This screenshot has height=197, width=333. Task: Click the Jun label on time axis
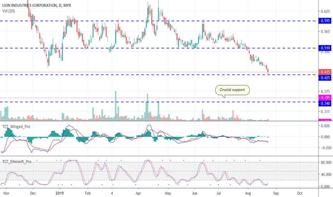[x=194, y=193]
